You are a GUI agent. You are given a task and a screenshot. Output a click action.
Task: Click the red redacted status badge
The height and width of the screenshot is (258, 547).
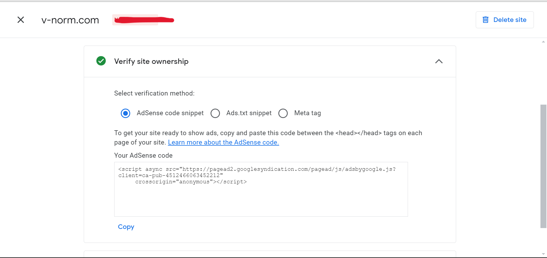point(143,20)
